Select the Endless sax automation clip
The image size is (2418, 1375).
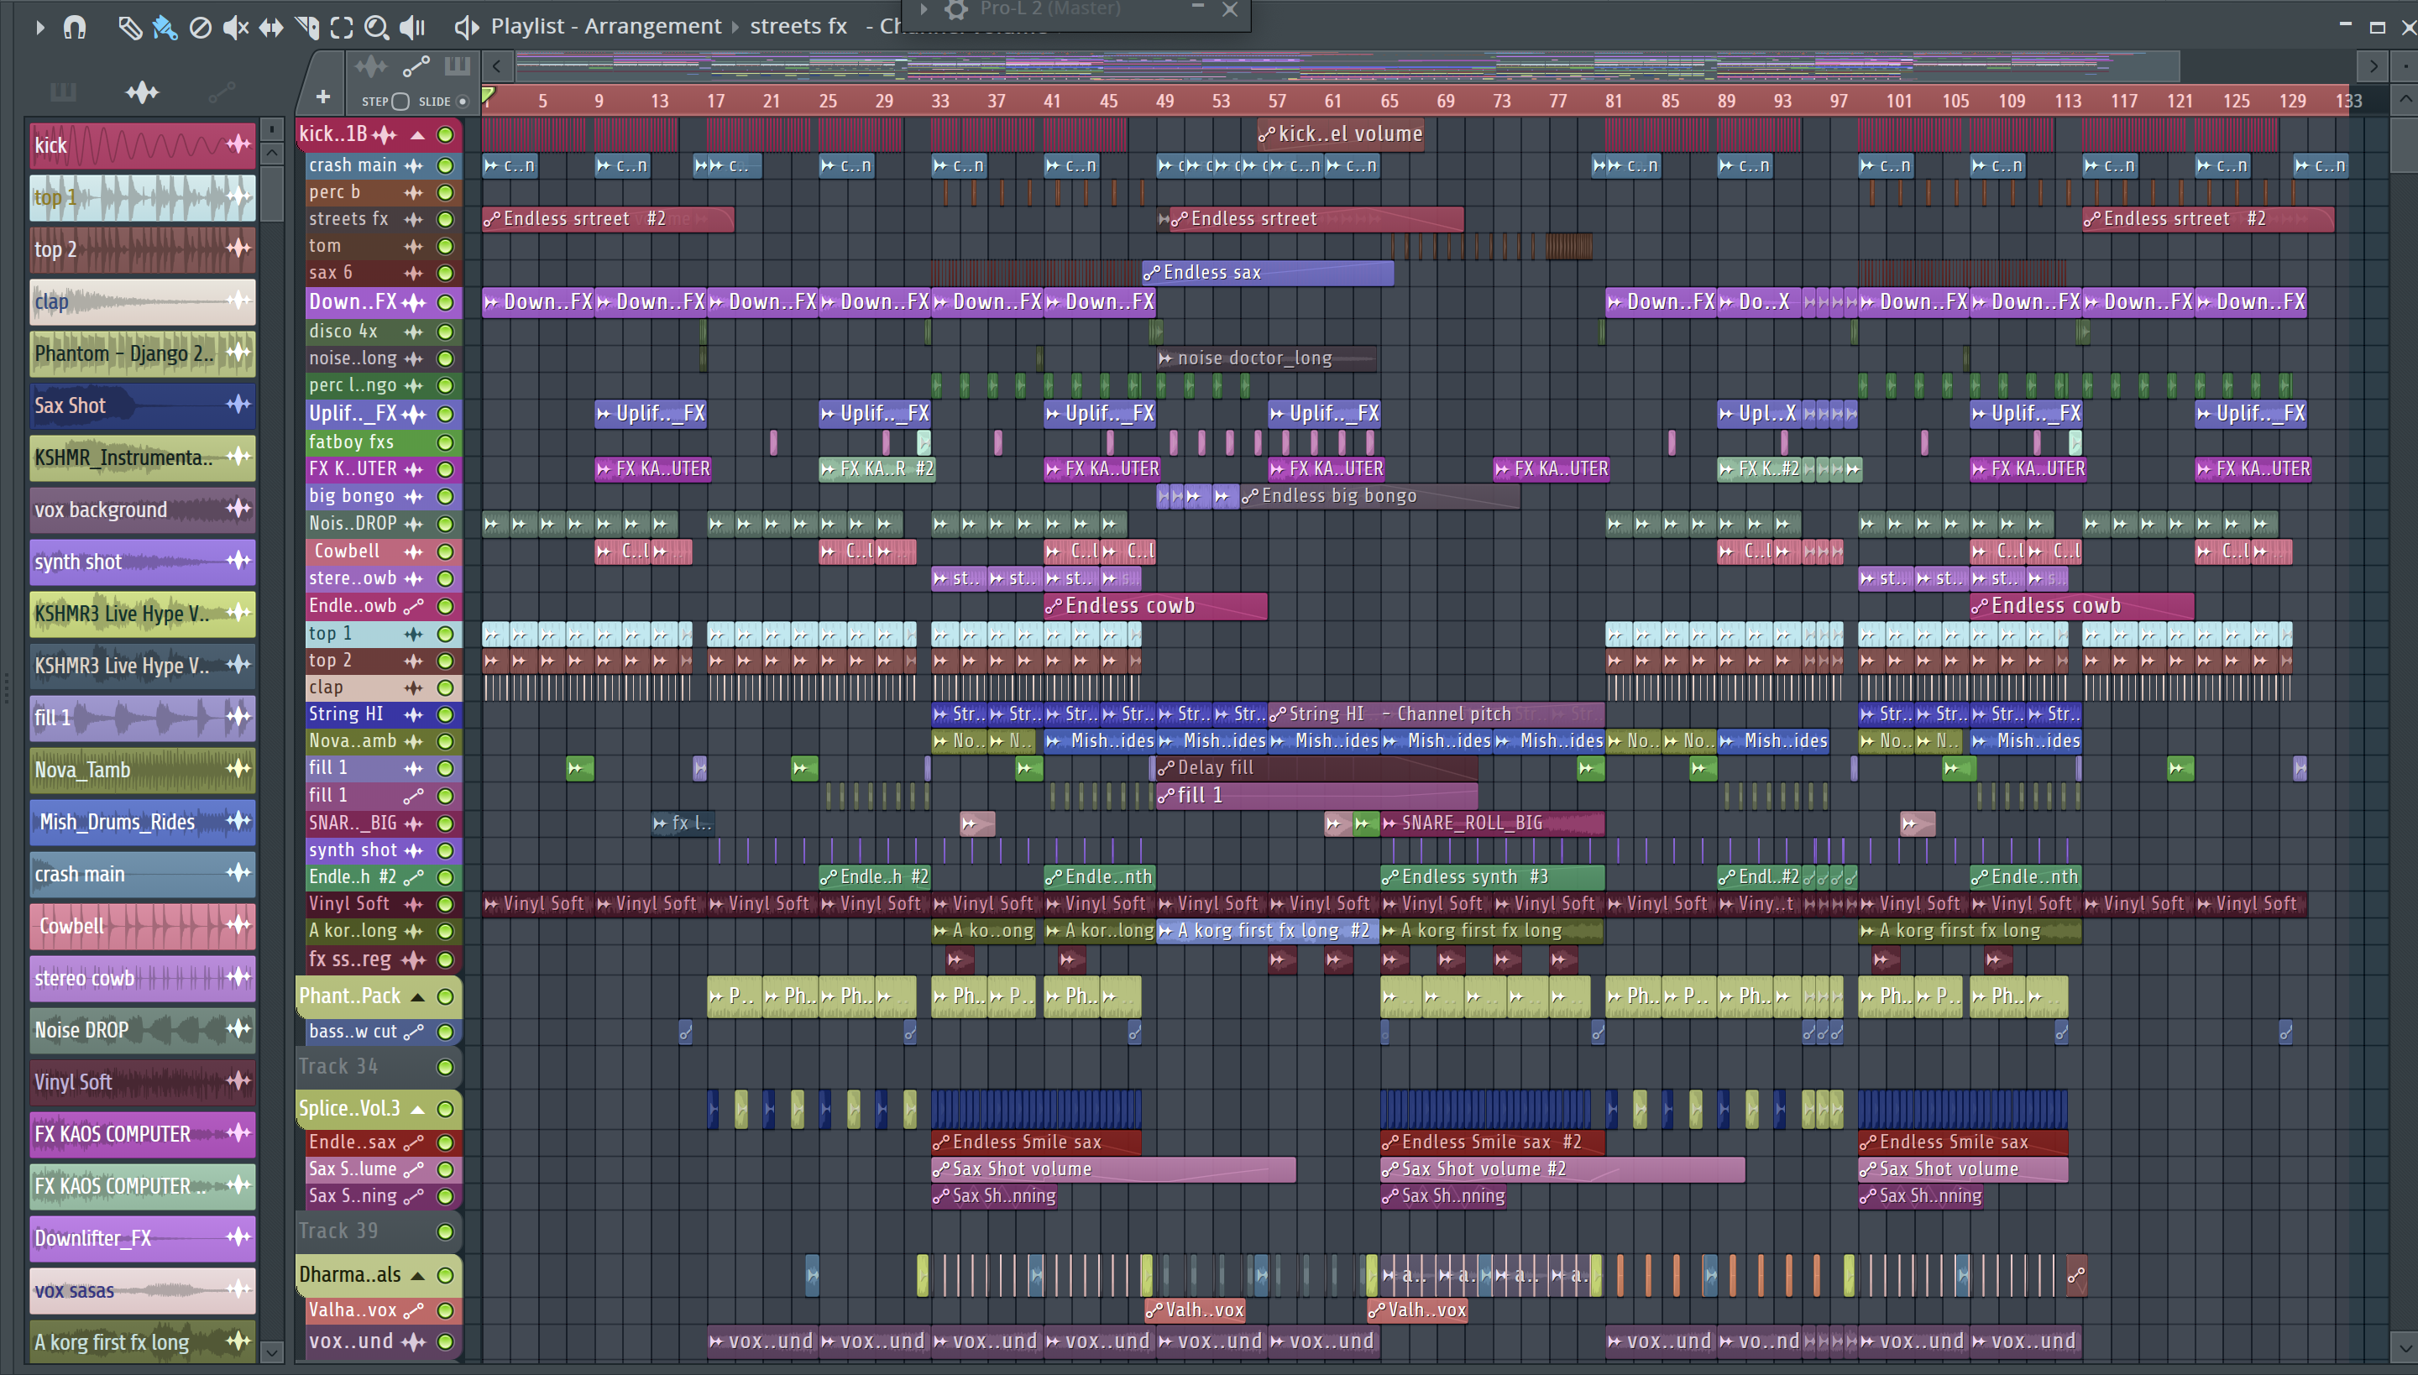point(1269,273)
